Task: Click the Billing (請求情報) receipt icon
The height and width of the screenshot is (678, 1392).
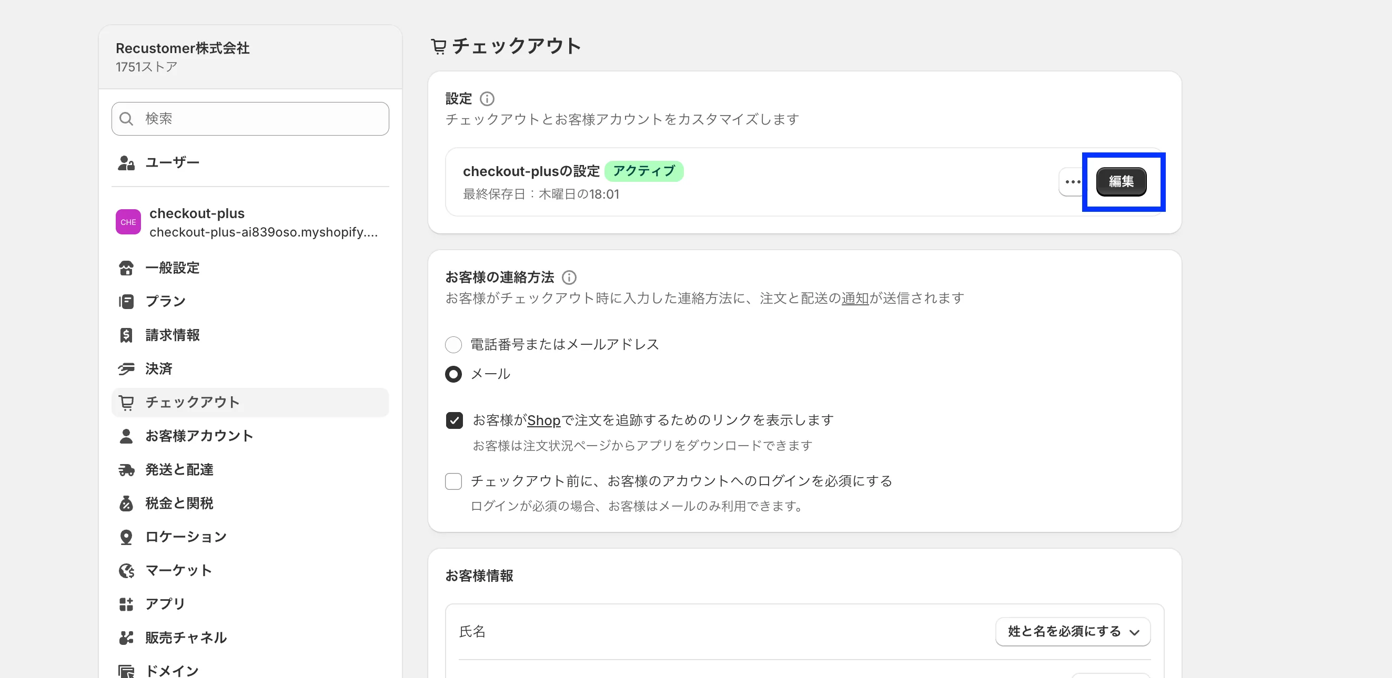Action: pos(126,335)
